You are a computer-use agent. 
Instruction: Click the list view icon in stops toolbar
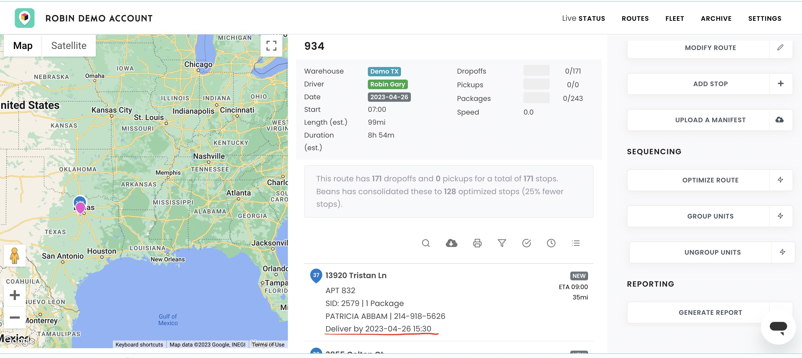(575, 243)
